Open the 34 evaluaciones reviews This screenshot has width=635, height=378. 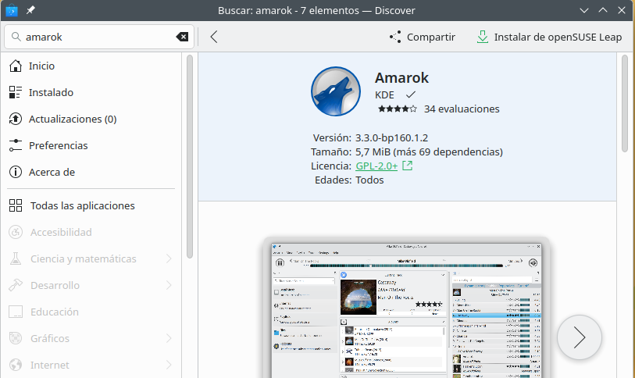pos(462,109)
